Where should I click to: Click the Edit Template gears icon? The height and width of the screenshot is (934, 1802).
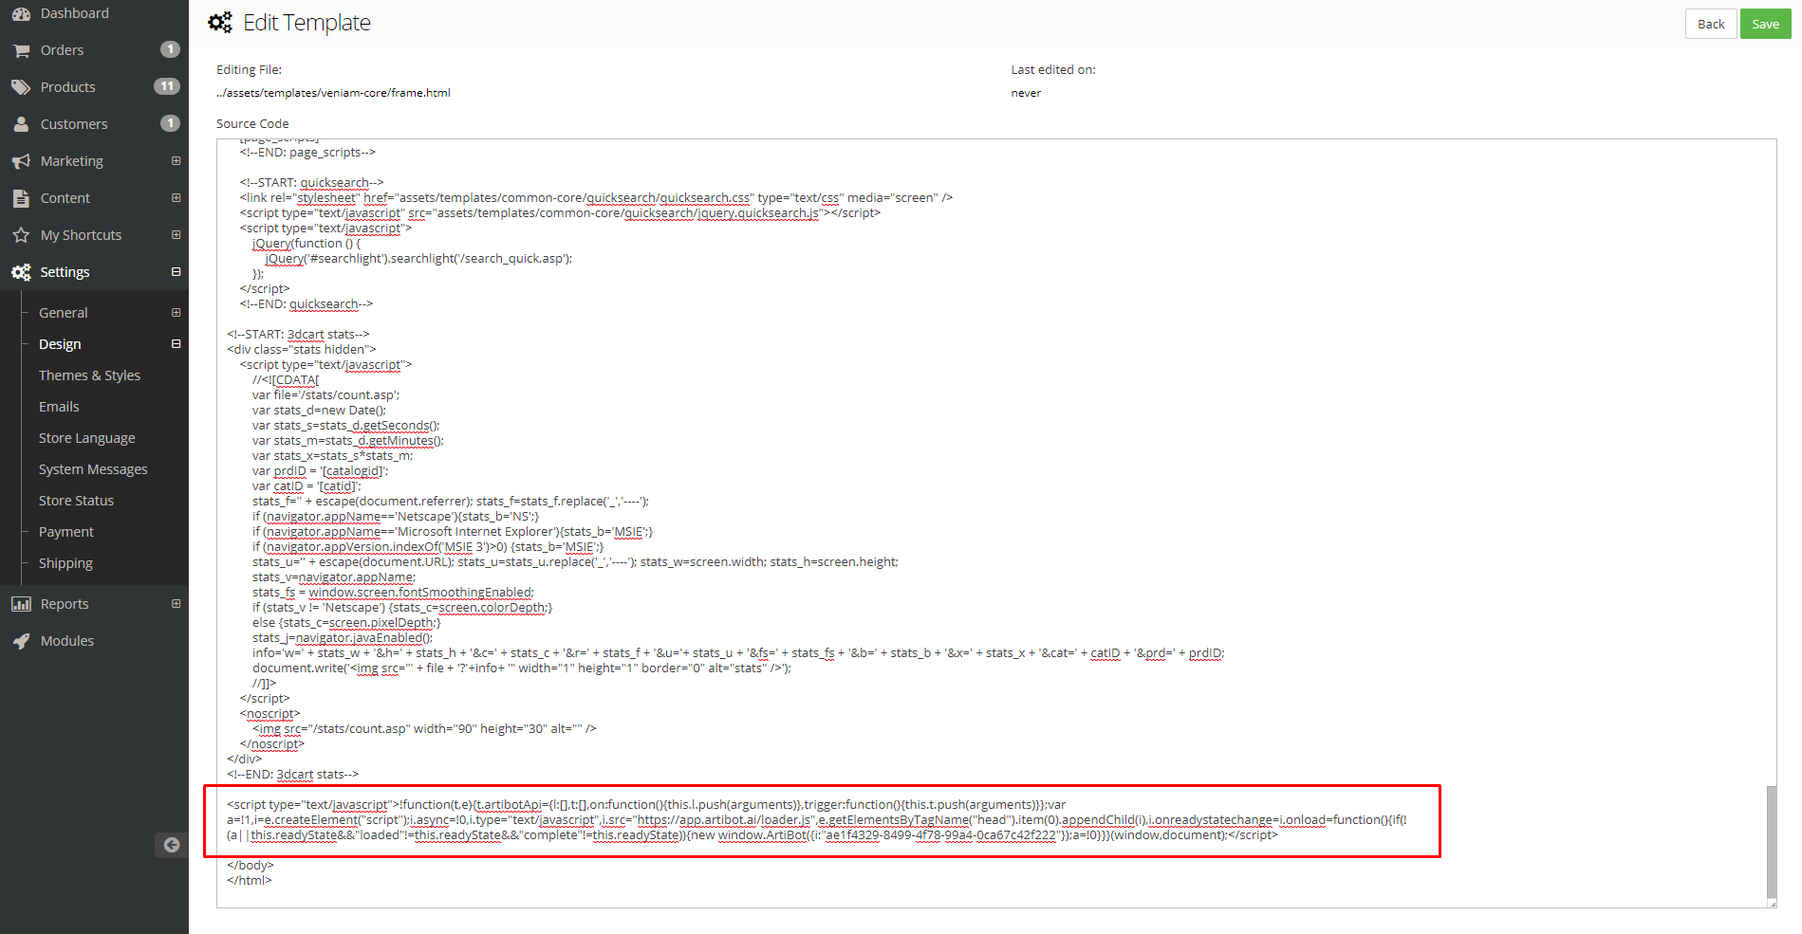[x=220, y=23]
